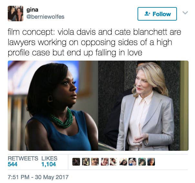Select the second liker avatar
The height and width of the screenshot is (183, 195).
[86, 162]
